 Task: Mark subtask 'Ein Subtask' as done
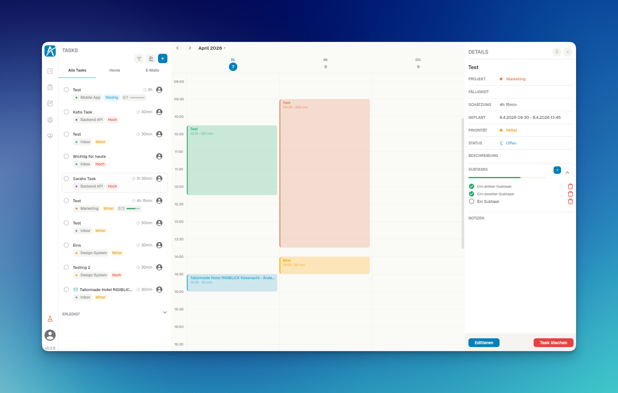pyautogui.click(x=472, y=201)
